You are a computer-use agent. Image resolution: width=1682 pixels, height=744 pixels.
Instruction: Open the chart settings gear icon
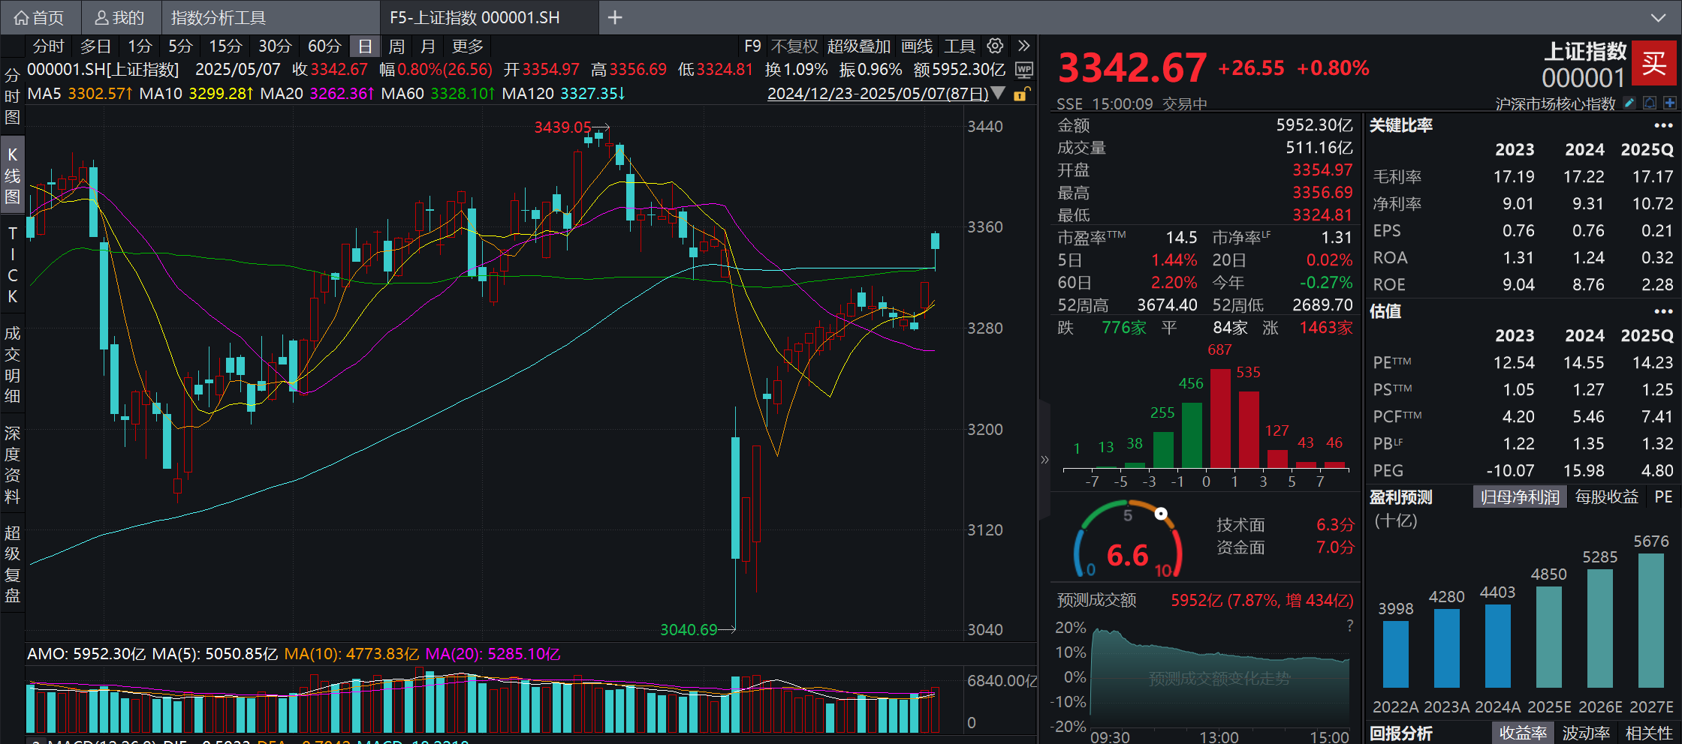tap(995, 46)
